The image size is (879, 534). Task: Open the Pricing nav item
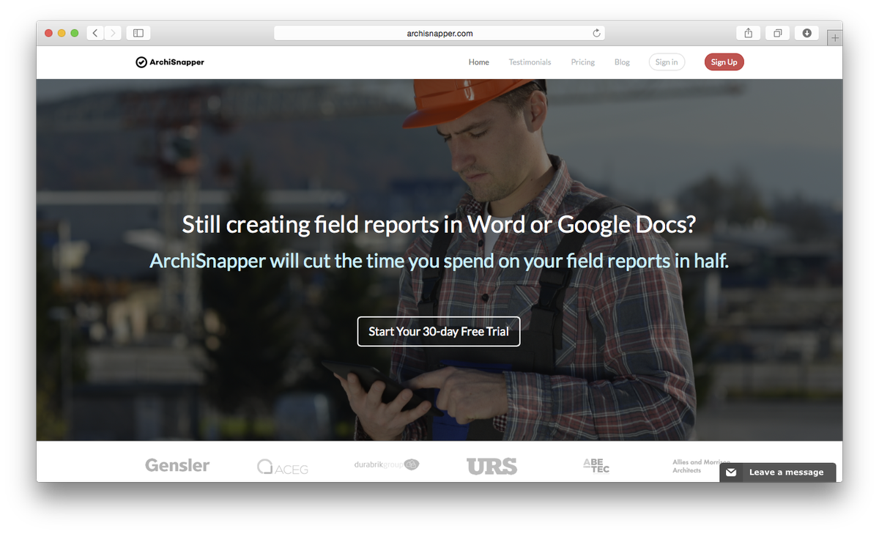[583, 62]
